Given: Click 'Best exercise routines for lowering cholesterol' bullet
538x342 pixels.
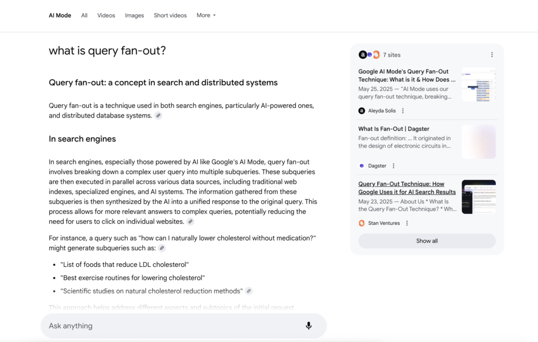Looking at the screenshot, I should tap(132, 278).
